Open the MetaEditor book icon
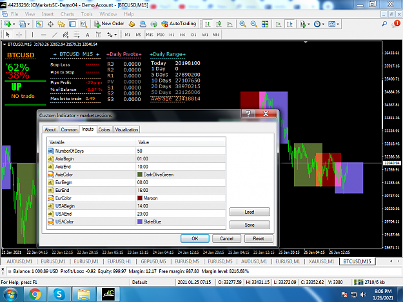Screen dimensions: 403x302 click(x=132, y=24)
